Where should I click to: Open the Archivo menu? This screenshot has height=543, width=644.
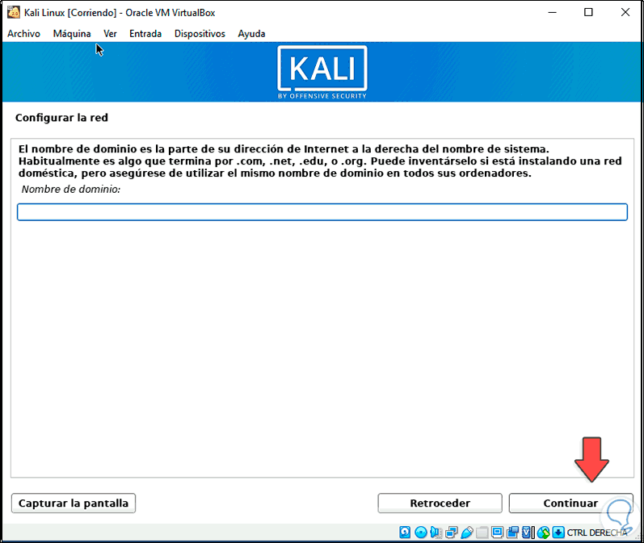pos(23,34)
